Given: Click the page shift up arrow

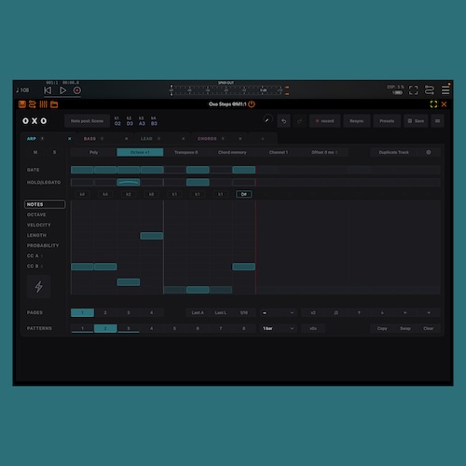Looking at the screenshot, I should (359, 312).
